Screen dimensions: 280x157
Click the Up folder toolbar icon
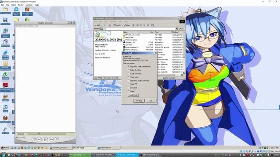pyautogui.click(x=110, y=25)
